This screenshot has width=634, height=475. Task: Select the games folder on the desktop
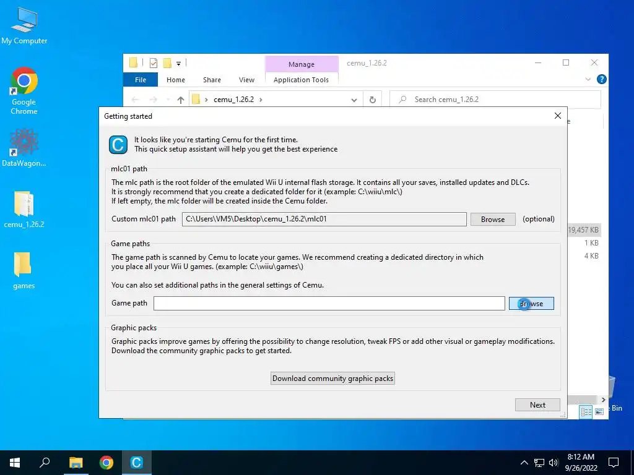point(24,271)
